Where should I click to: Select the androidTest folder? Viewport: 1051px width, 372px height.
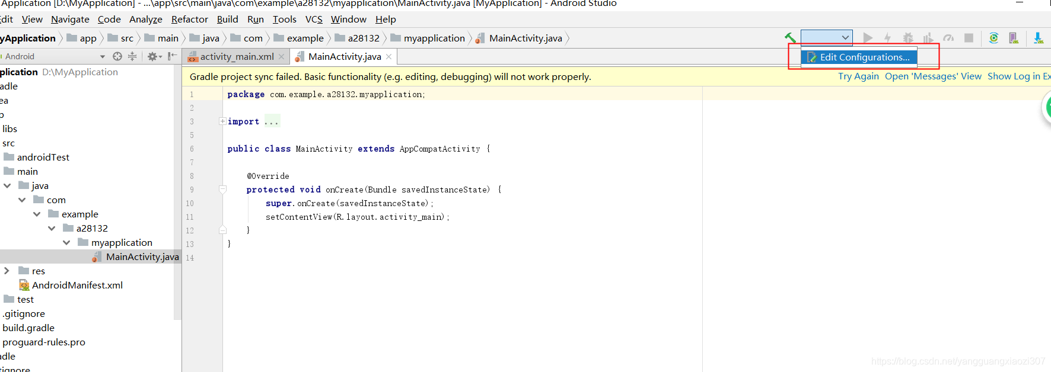coord(37,158)
